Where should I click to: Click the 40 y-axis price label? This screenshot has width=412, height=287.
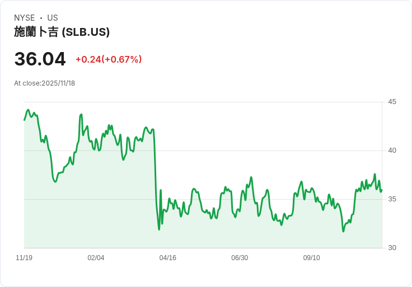point(392,150)
